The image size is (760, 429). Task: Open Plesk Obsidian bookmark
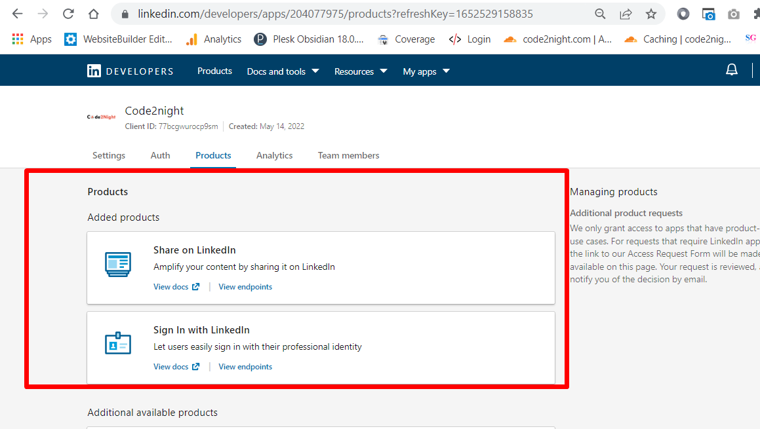[x=309, y=39]
